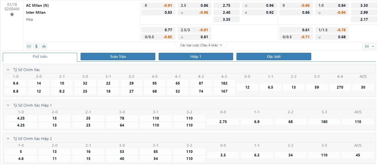Pick 6.5 odds for full-time 1-1 score

pos(270,87)
